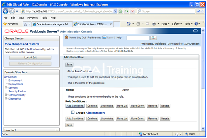The width and height of the screenshot is (207, 138).
Task: Go back with the browser Back arrow
Action: coord(6,11)
